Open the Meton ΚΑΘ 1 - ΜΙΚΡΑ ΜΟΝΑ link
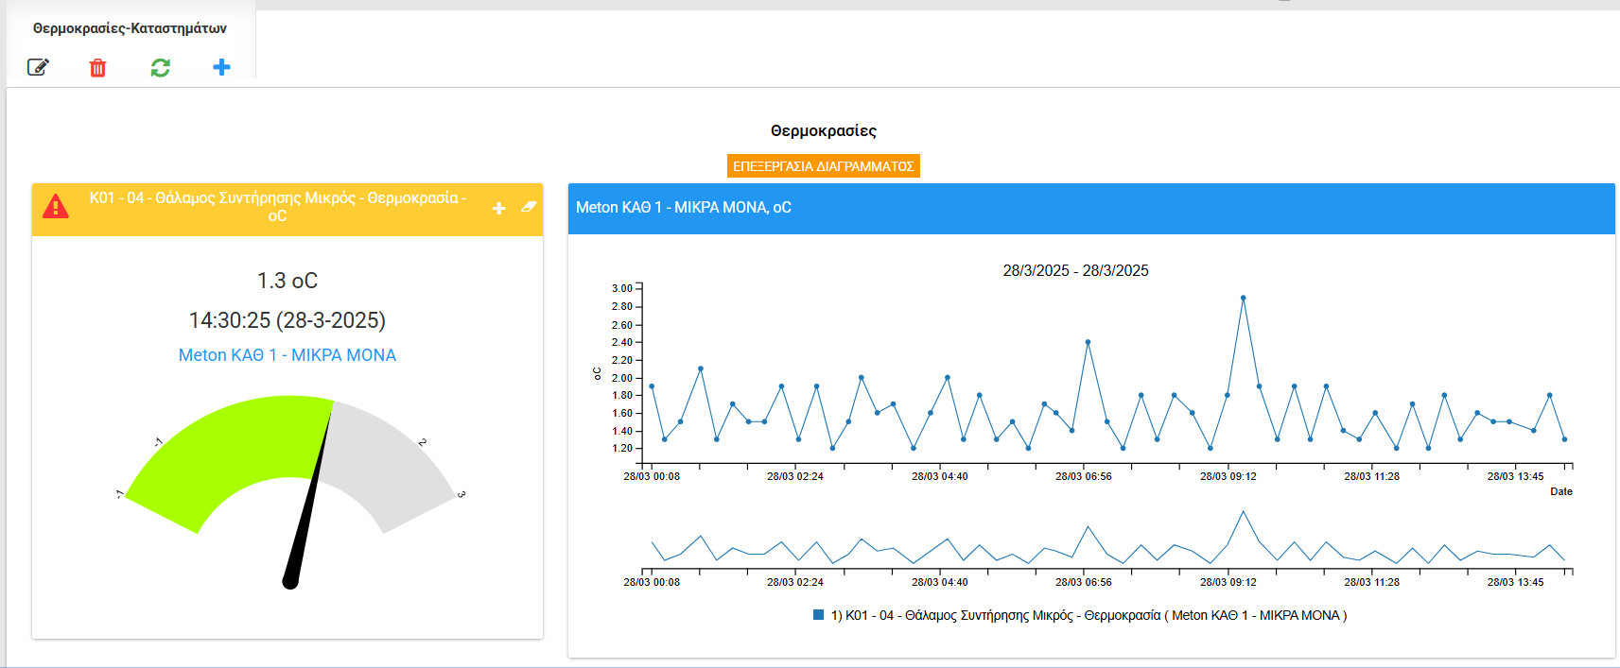This screenshot has width=1620, height=668. click(287, 355)
